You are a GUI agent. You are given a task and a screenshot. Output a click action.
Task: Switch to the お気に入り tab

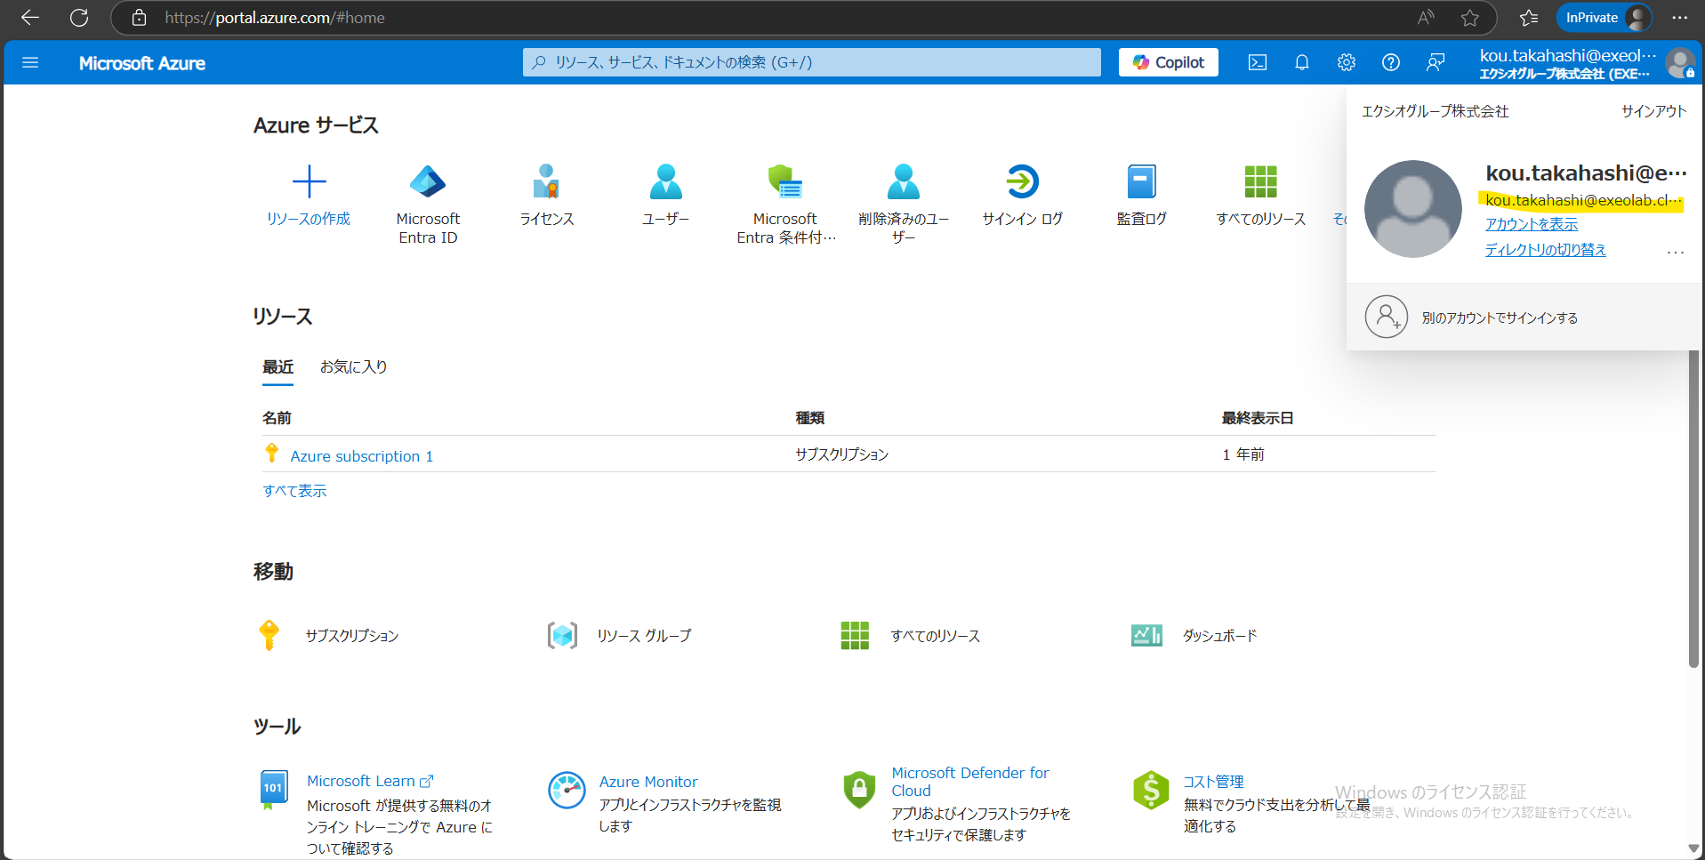(x=353, y=366)
